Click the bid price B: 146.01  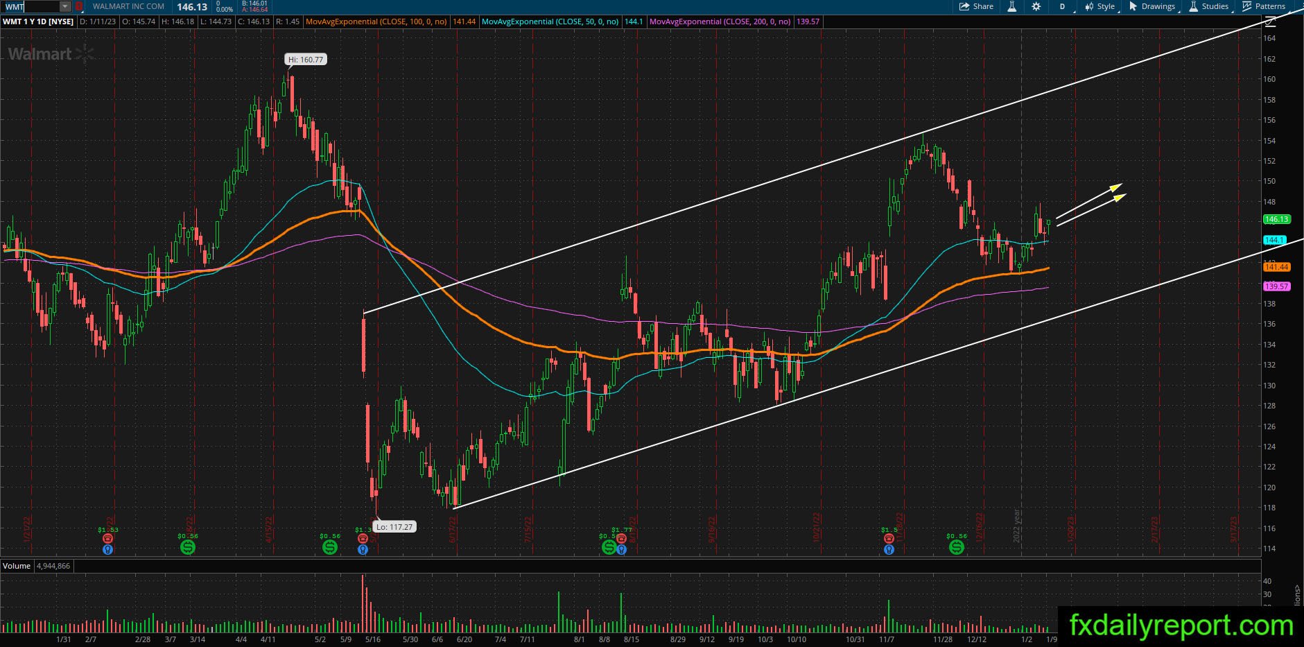tap(254, 3)
